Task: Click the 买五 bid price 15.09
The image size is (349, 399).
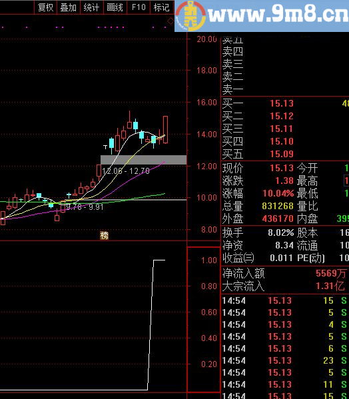Action: [282, 154]
